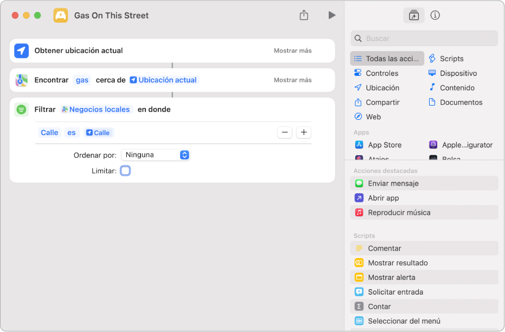
Task: Click the location arrow icon of Obtener ubicación actual
Action: click(x=21, y=50)
